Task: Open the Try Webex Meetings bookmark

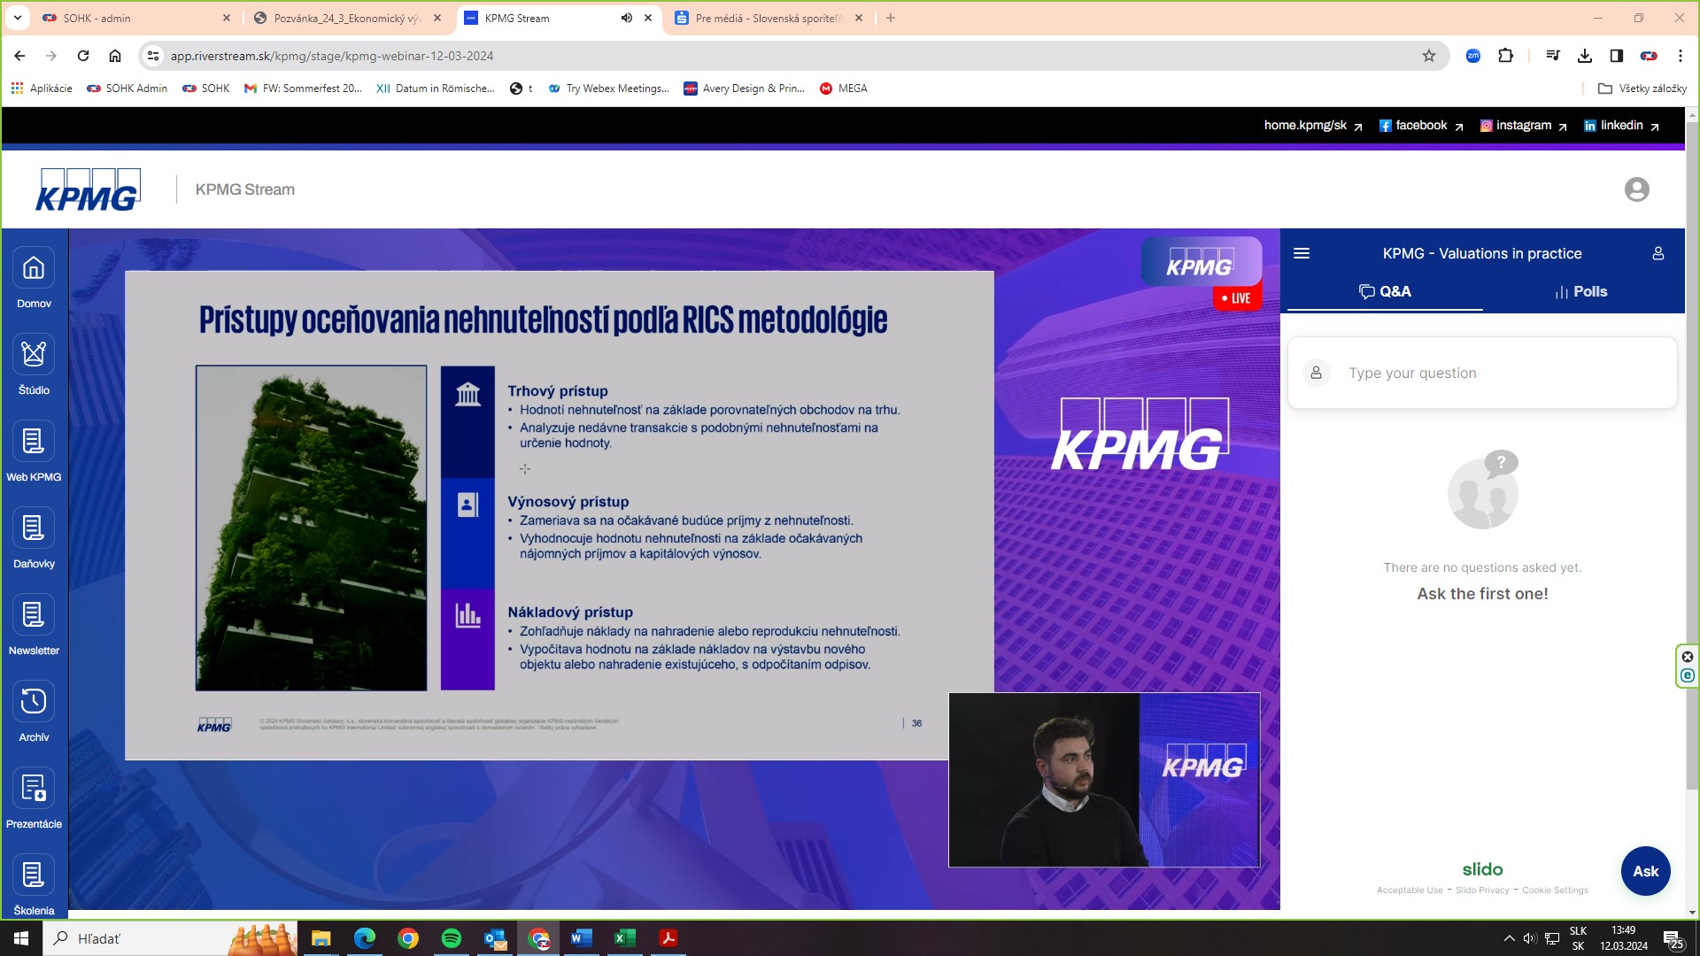Action: pos(609,89)
